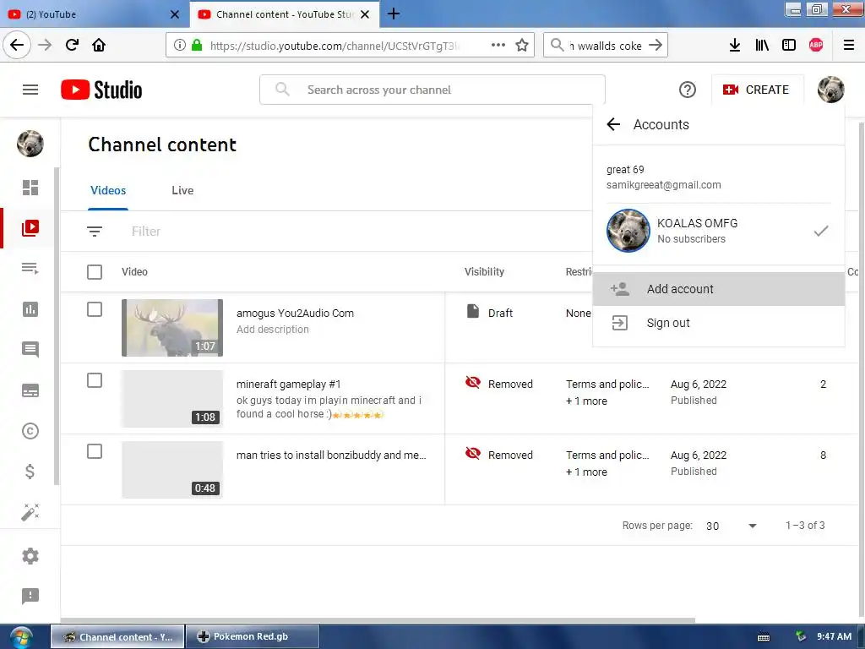Click the Draft visibility of amogus video
The image size is (865, 649).
pos(490,313)
